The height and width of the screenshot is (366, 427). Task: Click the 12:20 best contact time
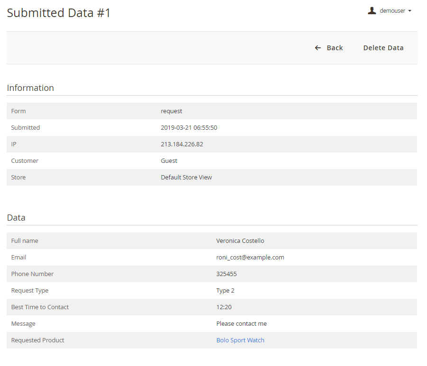click(224, 307)
